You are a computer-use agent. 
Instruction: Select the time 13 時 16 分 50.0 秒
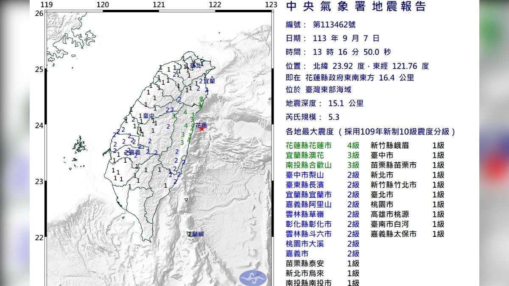(352, 52)
